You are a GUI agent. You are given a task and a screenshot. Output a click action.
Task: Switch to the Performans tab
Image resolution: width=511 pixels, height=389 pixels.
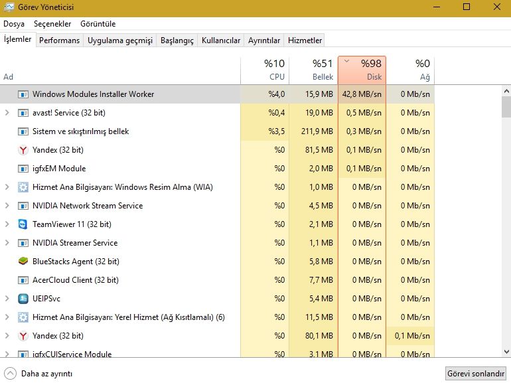click(x=59, y=40)
